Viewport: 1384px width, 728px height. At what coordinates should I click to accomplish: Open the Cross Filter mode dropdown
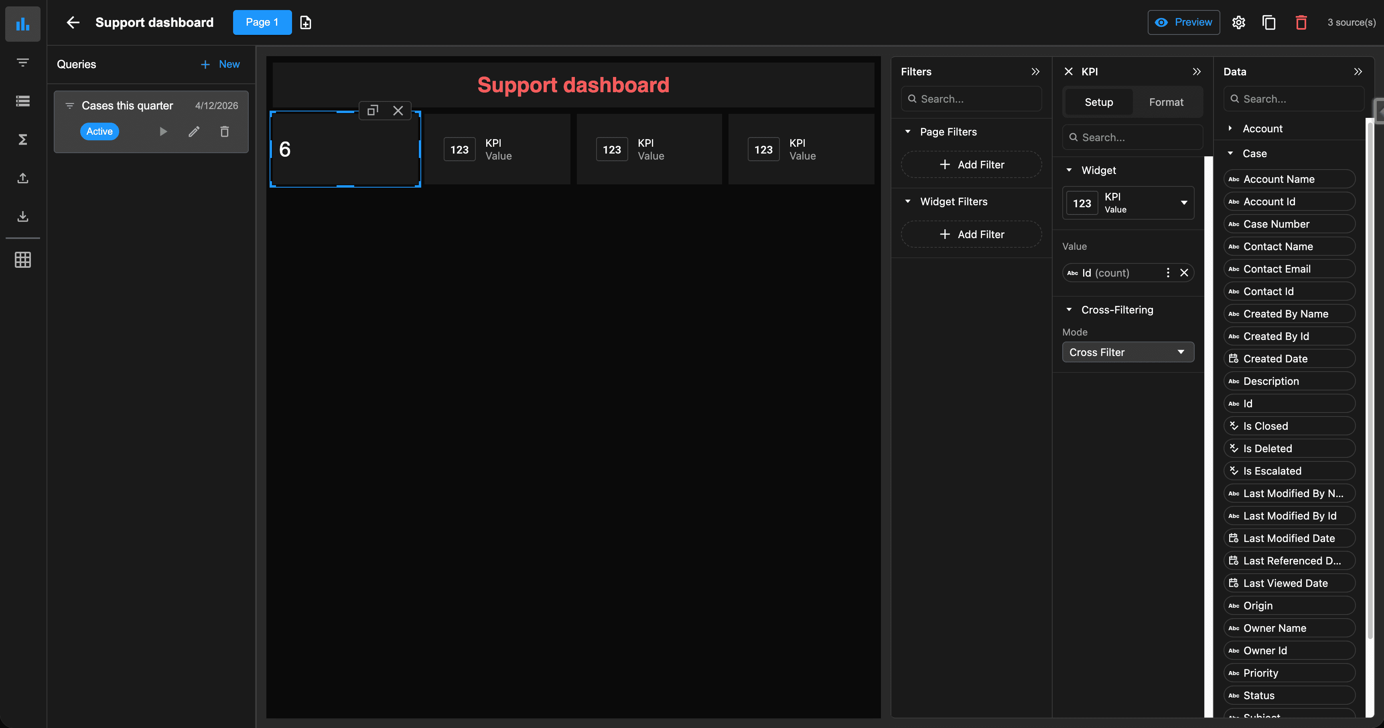[1128, 352]
